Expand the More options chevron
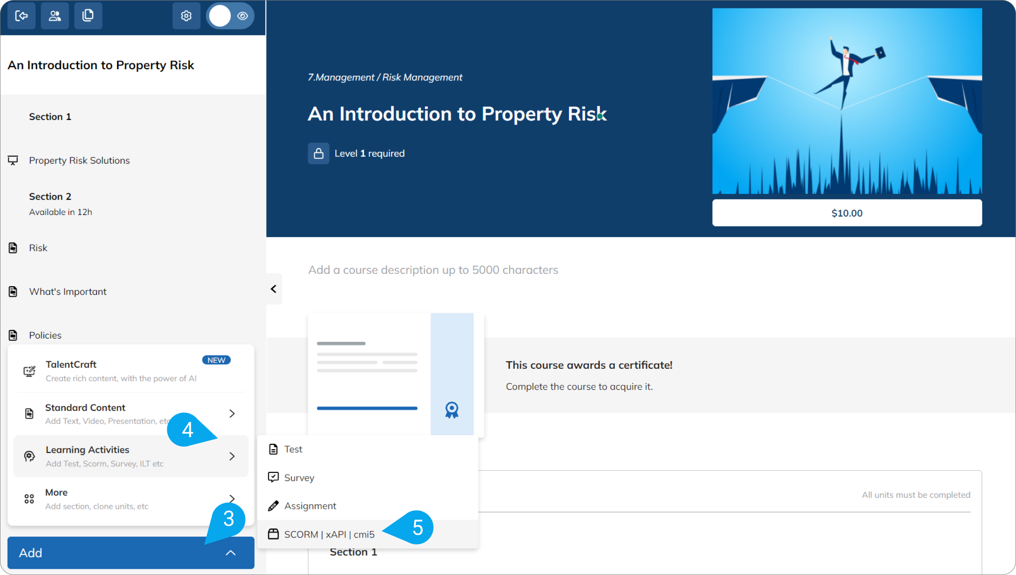 (232, 498)
